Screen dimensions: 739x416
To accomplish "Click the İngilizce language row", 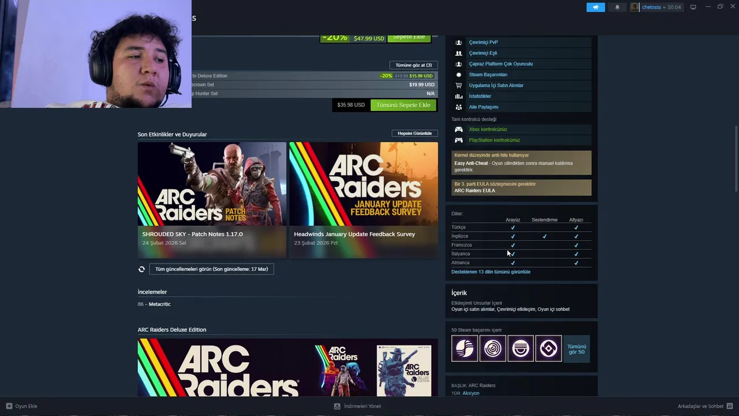I will [x=521, y=236].
